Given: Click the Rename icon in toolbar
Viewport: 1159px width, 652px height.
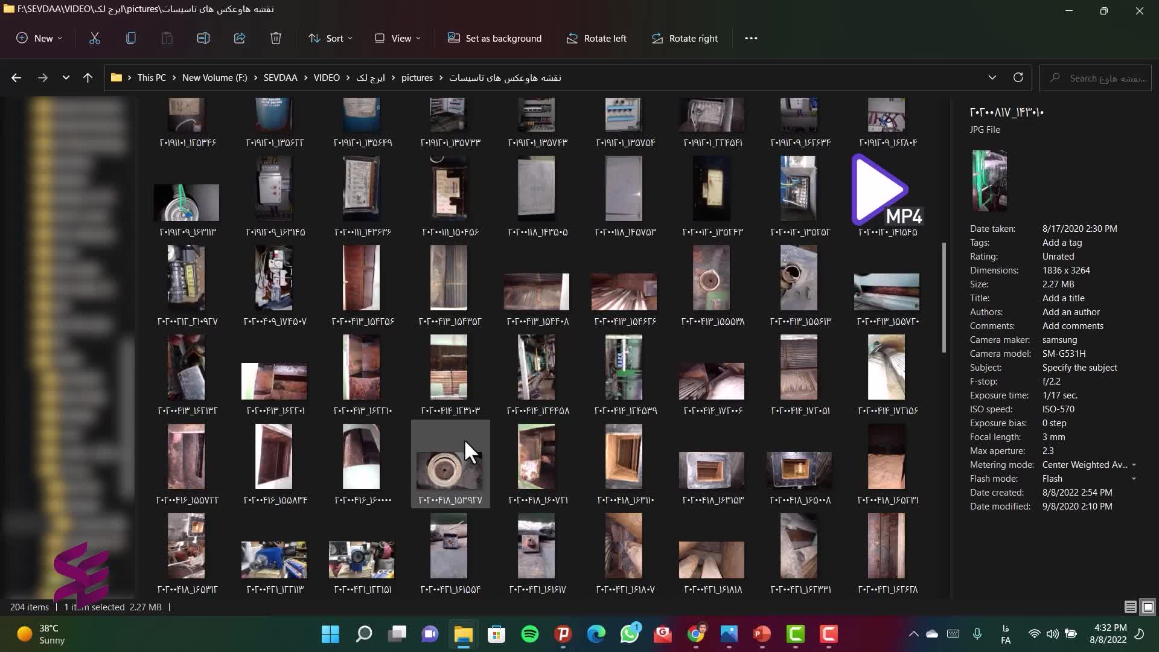Looking at the screenshot, I should 203,38.
